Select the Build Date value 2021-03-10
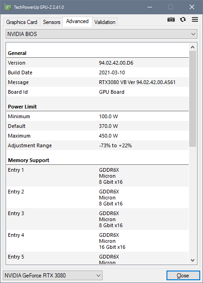 coord(112,72)
